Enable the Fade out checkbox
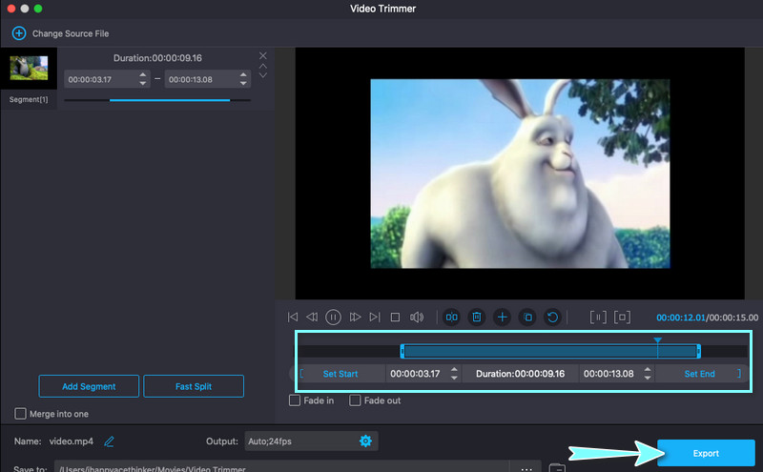763x472 pixels. pos(355,400)
